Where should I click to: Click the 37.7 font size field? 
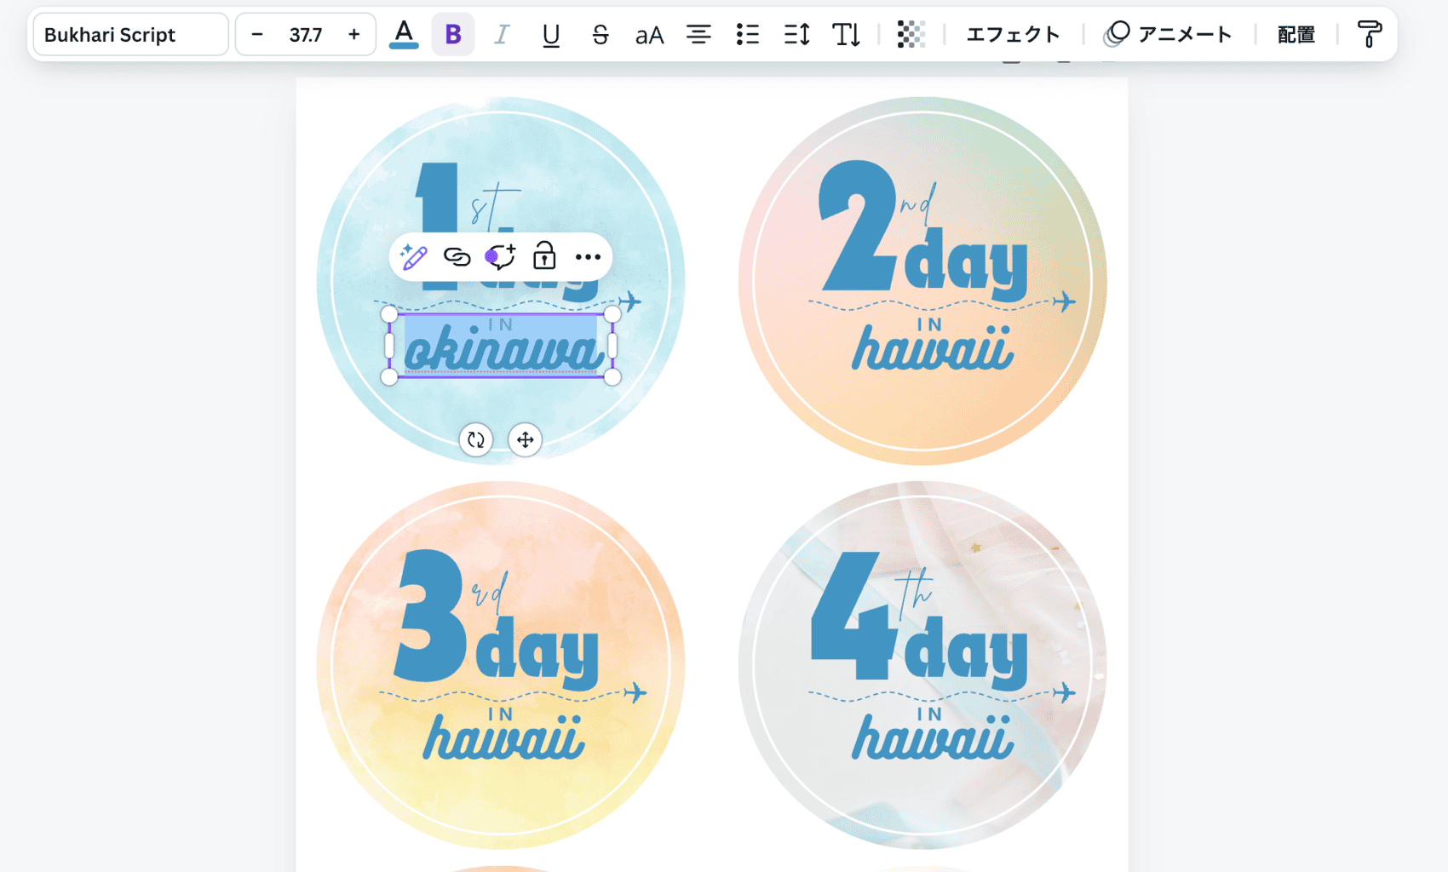tap(305, 35)
